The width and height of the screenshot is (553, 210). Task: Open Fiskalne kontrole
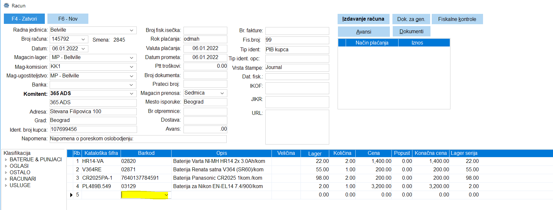(457, 19)
